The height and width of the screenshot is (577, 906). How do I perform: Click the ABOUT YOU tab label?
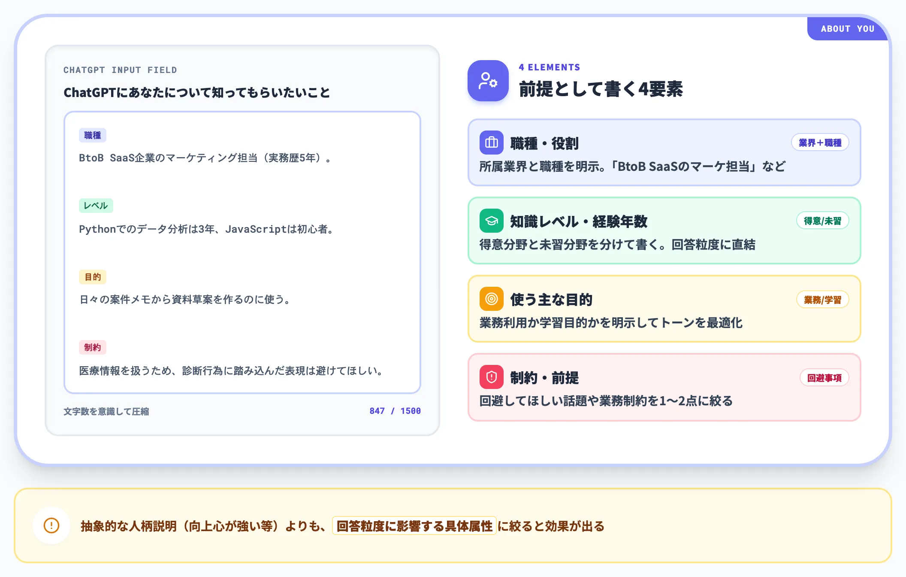[848, 29]
